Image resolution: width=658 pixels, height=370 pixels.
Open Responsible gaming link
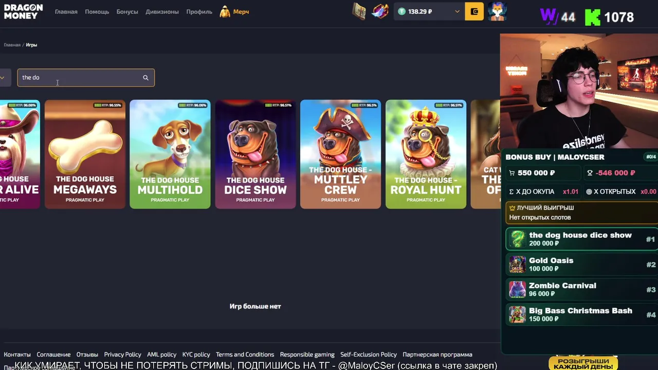point(307,355)
